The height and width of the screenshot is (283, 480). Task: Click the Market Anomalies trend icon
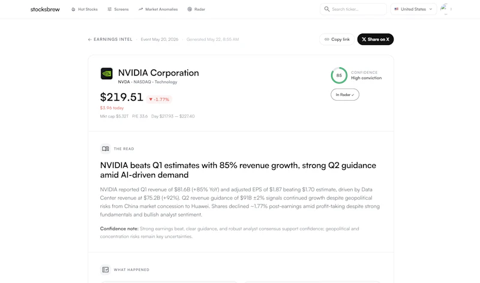140,9
